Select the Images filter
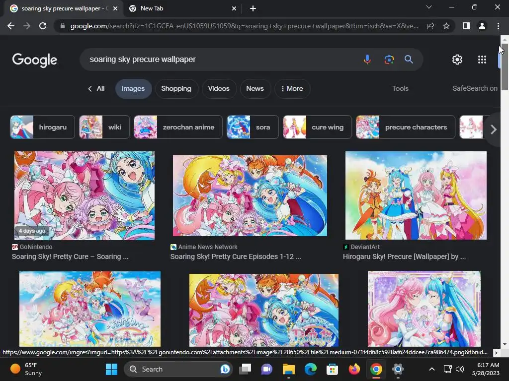The height and width of the screenshot is (381, 509). [133, 88]
